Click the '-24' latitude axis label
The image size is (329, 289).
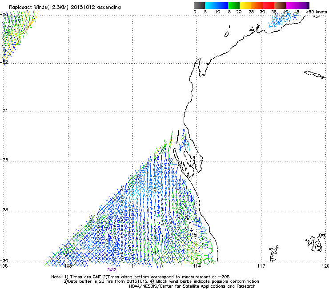(4, 110)
